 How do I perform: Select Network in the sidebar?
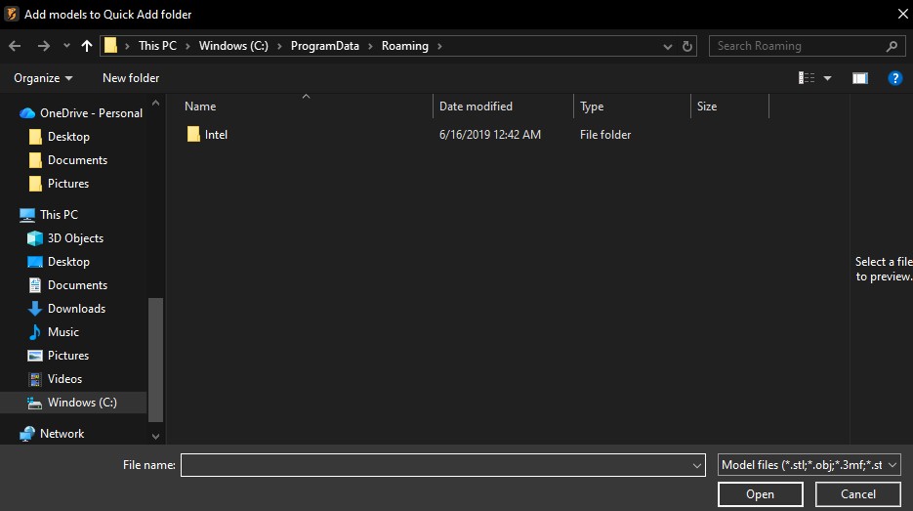[x=62, y=434]
